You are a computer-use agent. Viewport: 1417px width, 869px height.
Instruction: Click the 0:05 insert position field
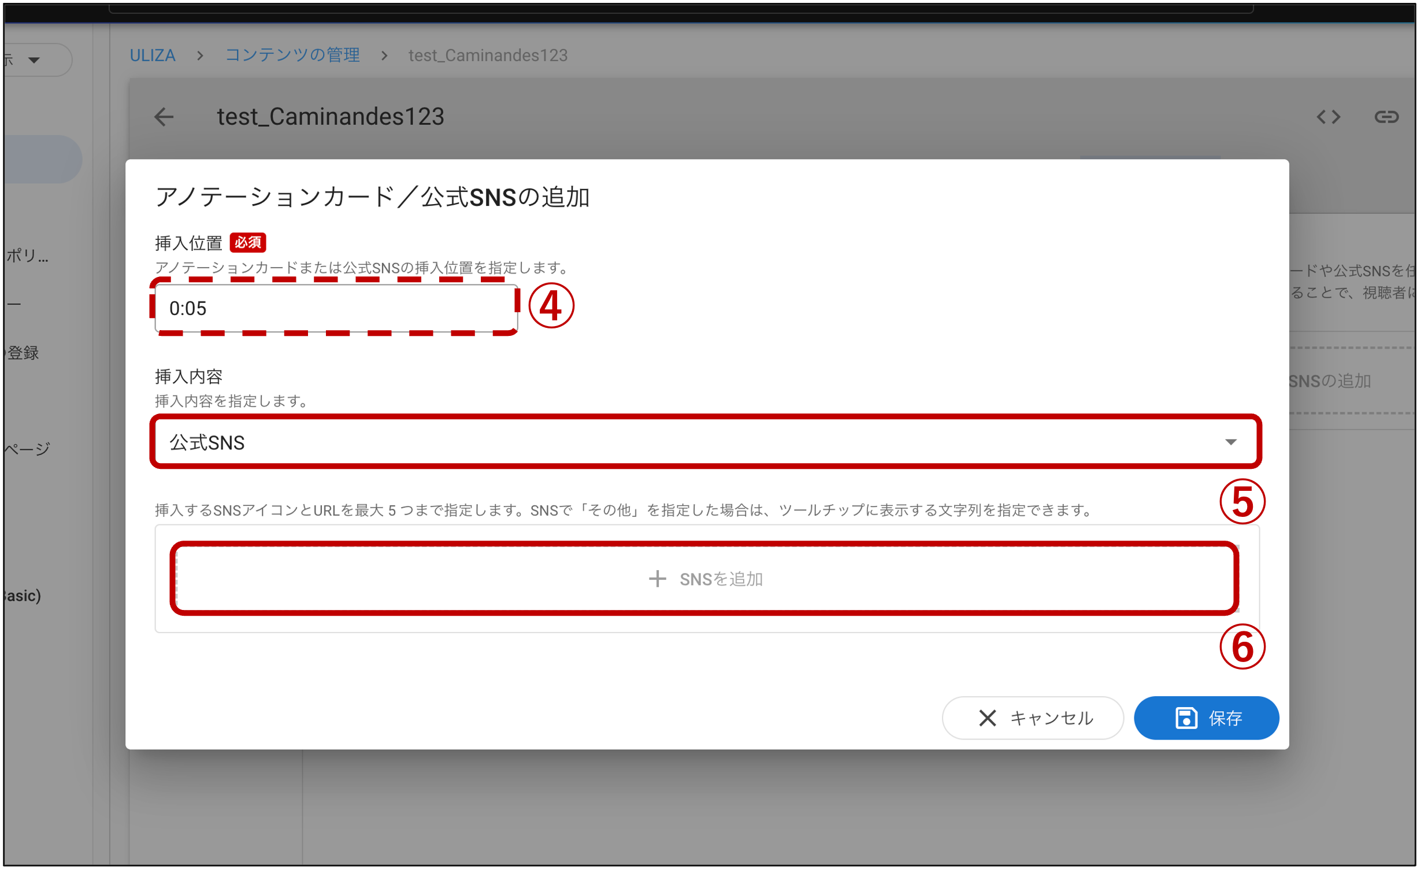point(336,308)
